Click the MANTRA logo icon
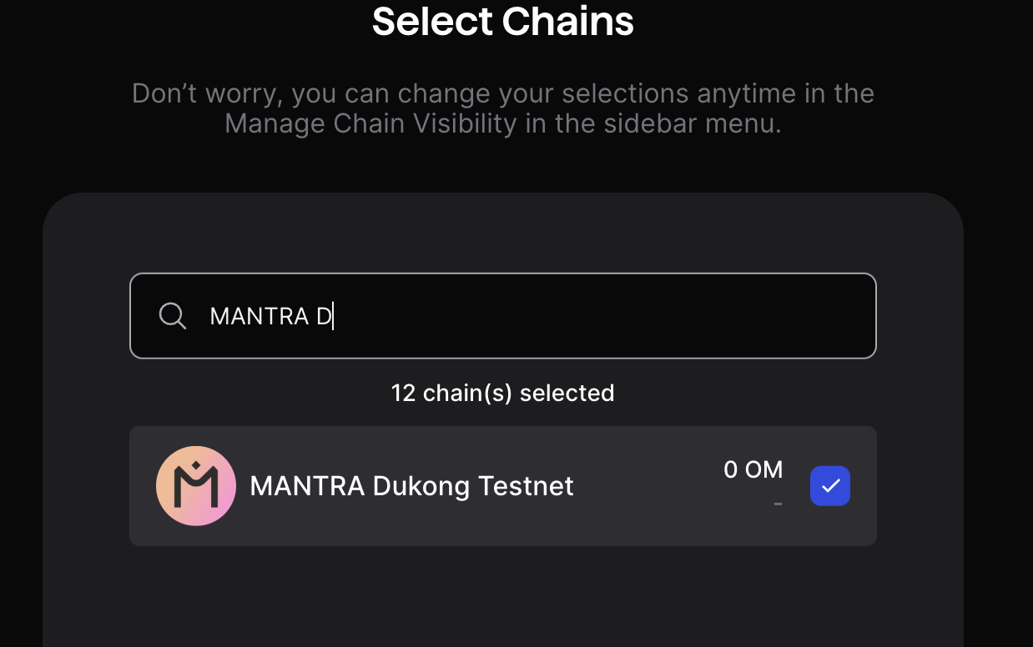The image size is (1033, 647). (x=196, y=486)
